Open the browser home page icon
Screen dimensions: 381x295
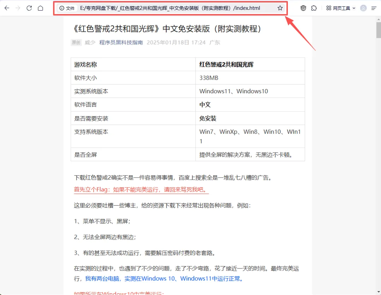pos(41,8)
